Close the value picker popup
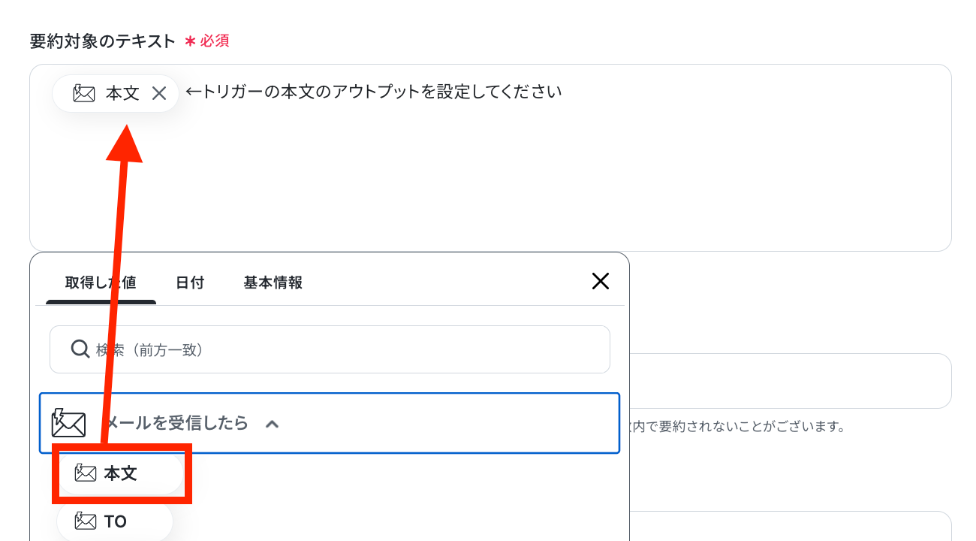 [x=601, y=281]
